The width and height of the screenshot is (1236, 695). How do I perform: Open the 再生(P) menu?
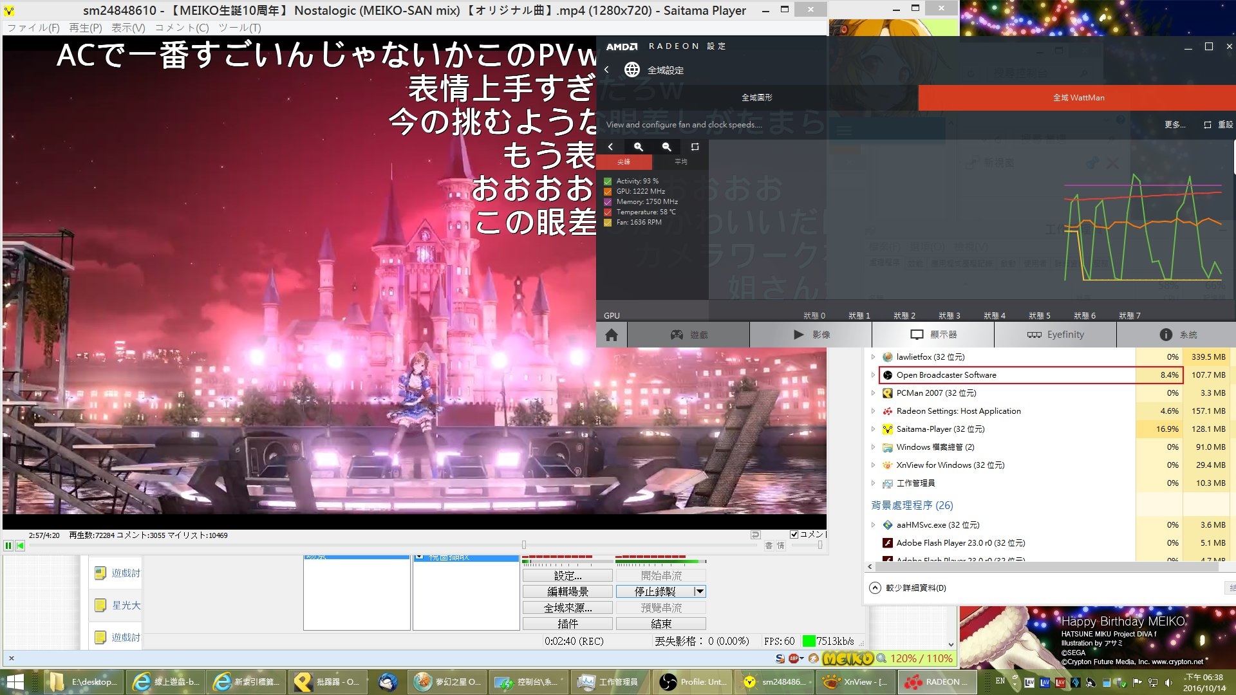click(85, 28)
